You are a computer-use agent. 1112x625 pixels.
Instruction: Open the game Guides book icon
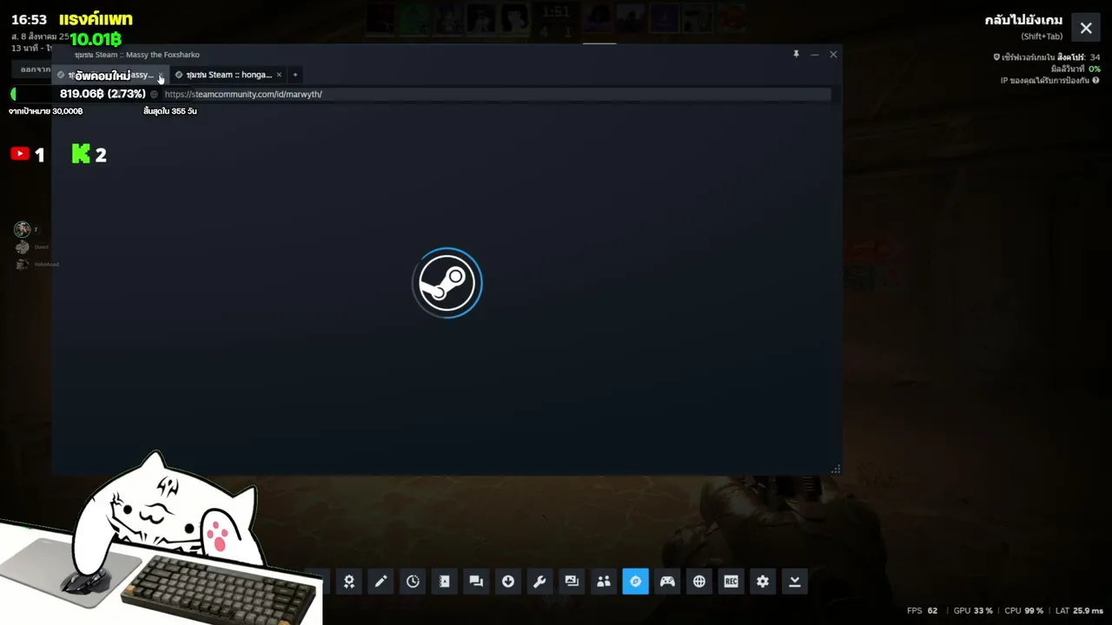point(445,582)
